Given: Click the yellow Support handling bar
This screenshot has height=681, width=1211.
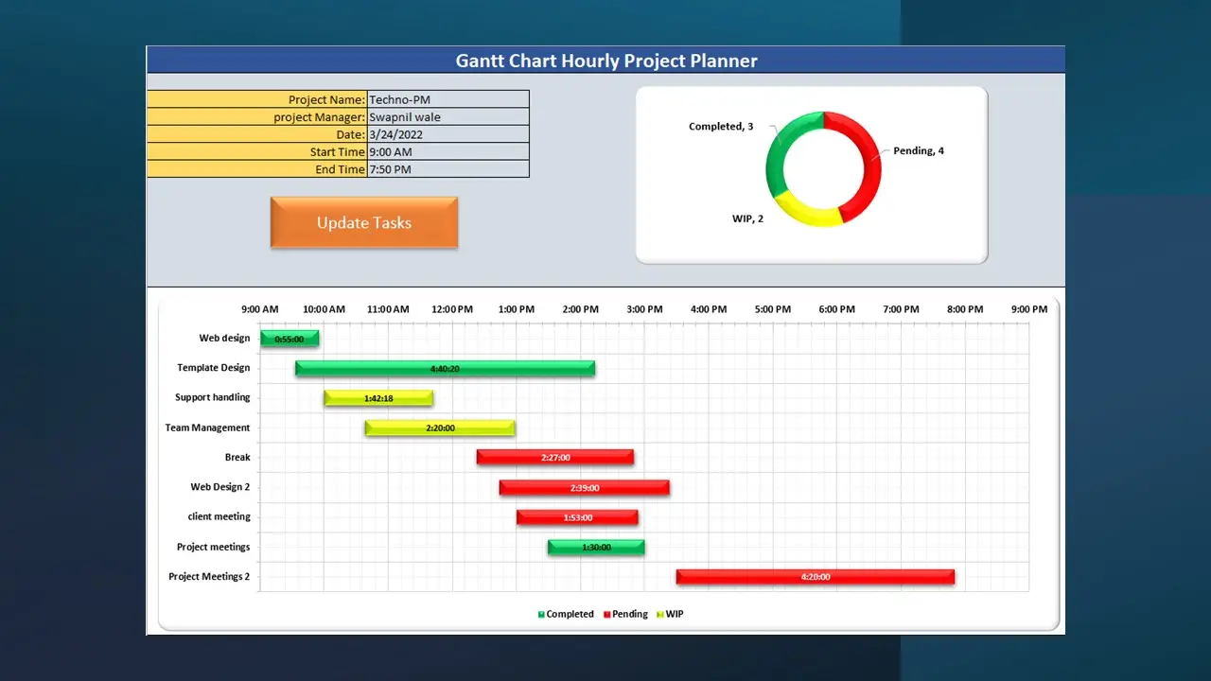Looking at the screenshot, I should pos(378,398).
